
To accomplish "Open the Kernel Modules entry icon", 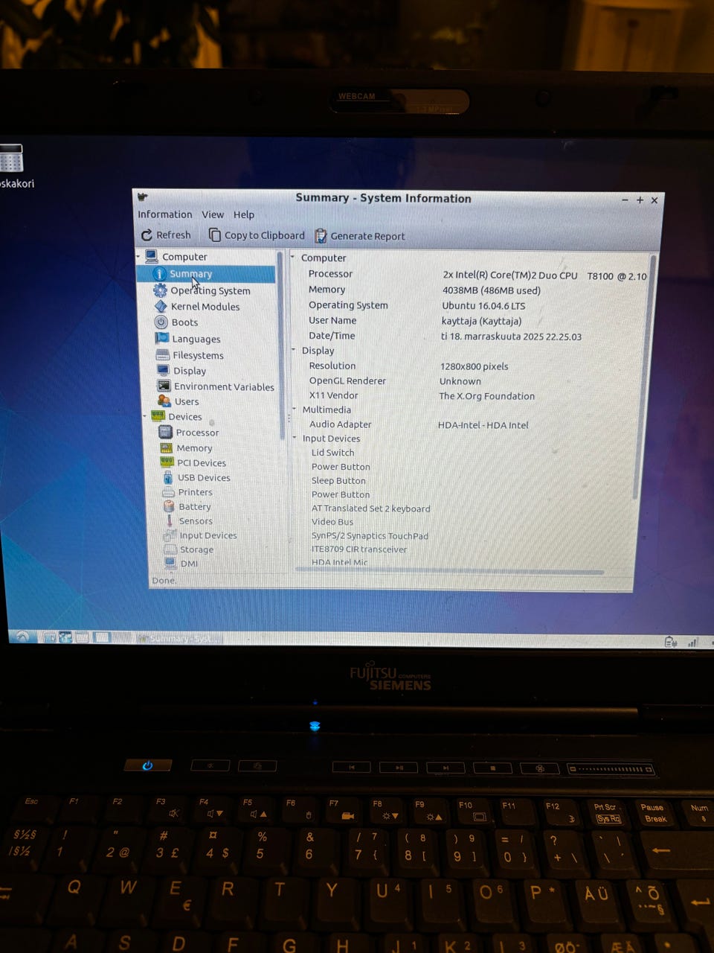I will (x=161, y=306).
